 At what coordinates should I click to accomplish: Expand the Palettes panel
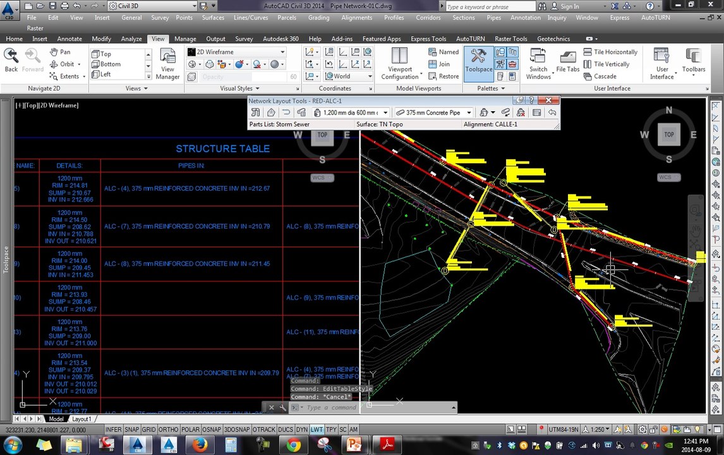[x=492, y=88]
